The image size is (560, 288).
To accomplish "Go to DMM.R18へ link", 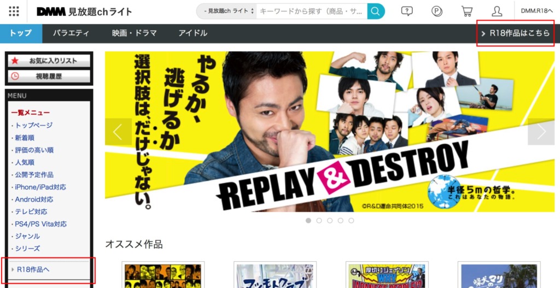I will tap(537, 11).
